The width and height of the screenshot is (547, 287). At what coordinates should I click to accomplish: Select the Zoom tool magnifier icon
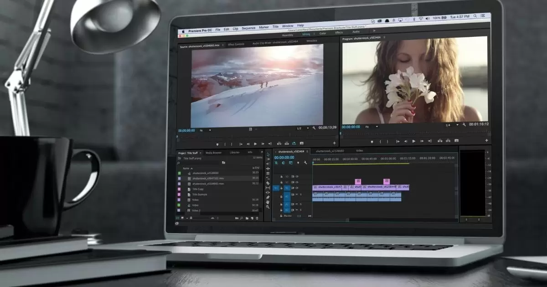pos(268,207)
